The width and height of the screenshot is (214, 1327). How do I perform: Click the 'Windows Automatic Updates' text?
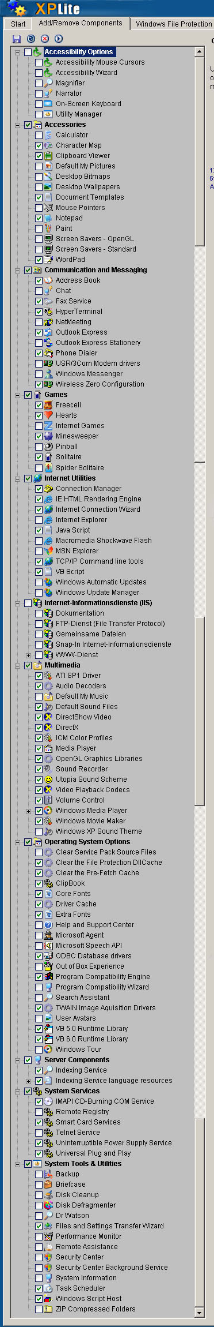tap(101, 582)
